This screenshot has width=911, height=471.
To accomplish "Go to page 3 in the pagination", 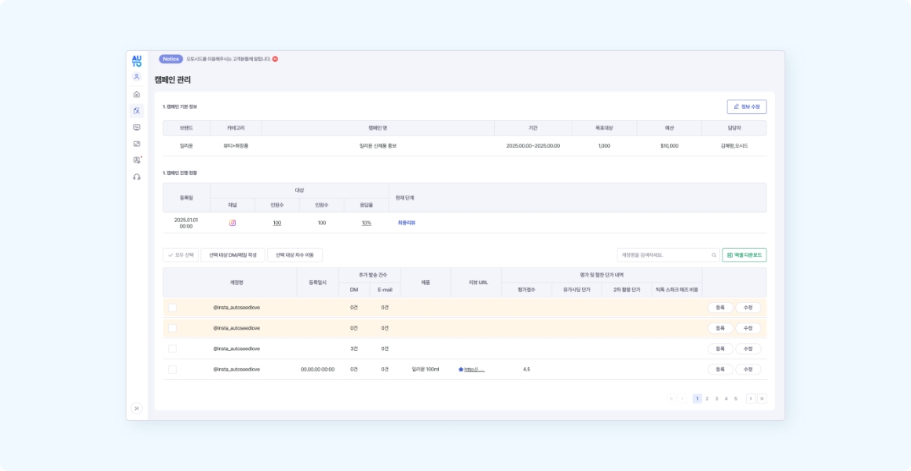I will pyautogui.click(x=716, y=399).
